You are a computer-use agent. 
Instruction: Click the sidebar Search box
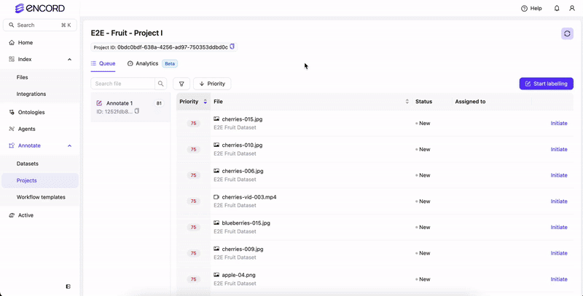click(x=40, y=25)
